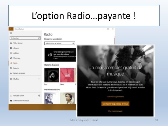Open settings gear next to Portable lorient
This screenshot has width=168, height=126.
(39, 95)
